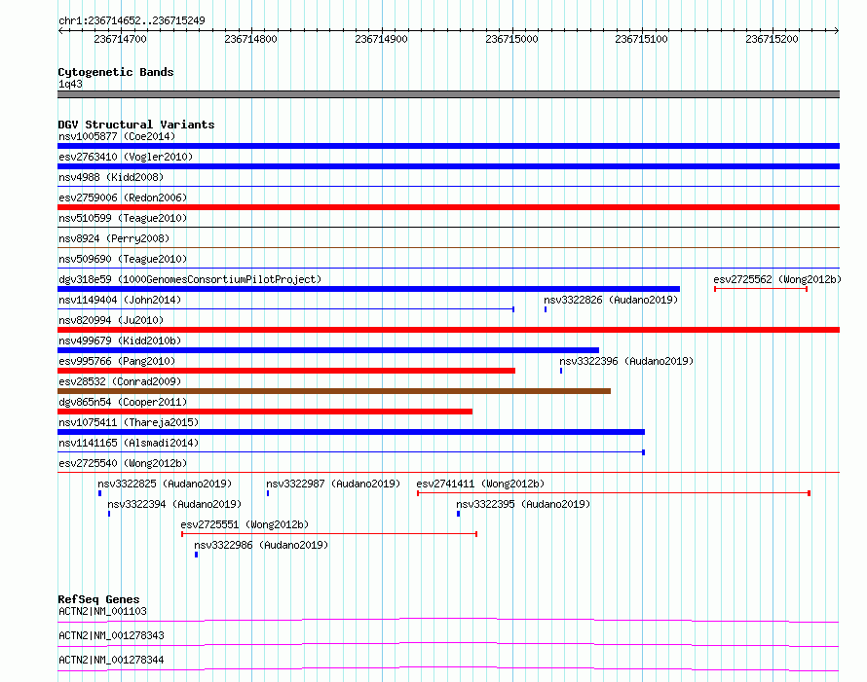Click the nsv820994 (Ju2010) label
Viewport: 867px width, 682px height.
(x=111, y=320)
